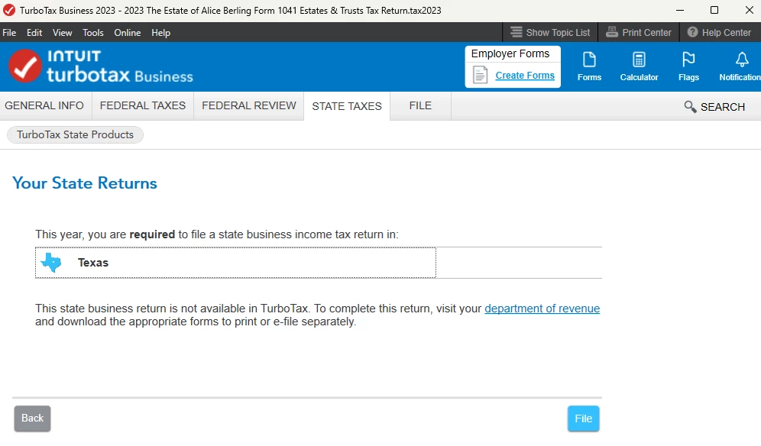
Task: Open the Notifications bell
Action: point(740,66)
